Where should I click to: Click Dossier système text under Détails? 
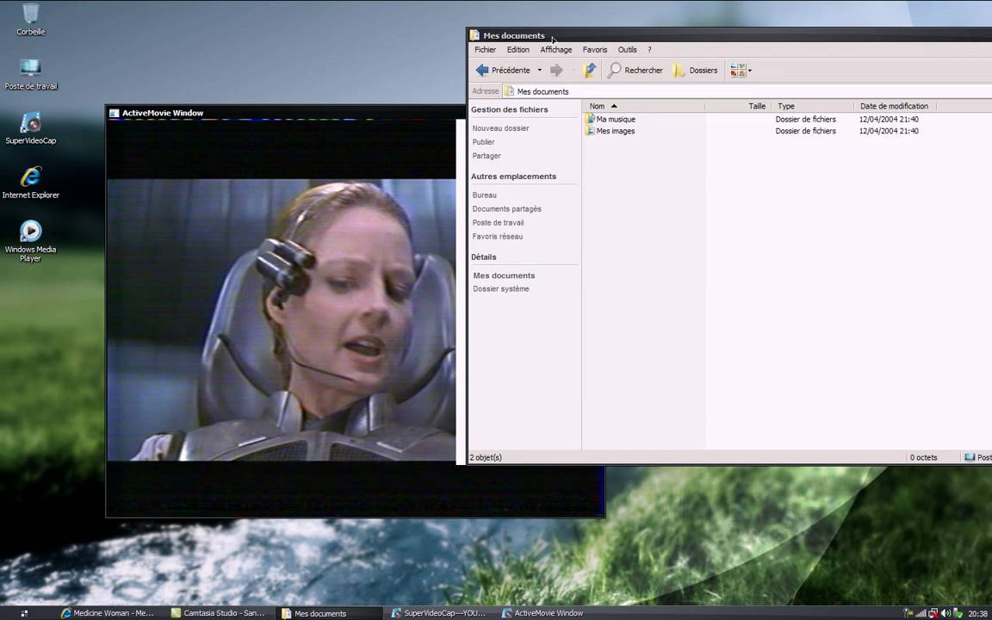501,289
